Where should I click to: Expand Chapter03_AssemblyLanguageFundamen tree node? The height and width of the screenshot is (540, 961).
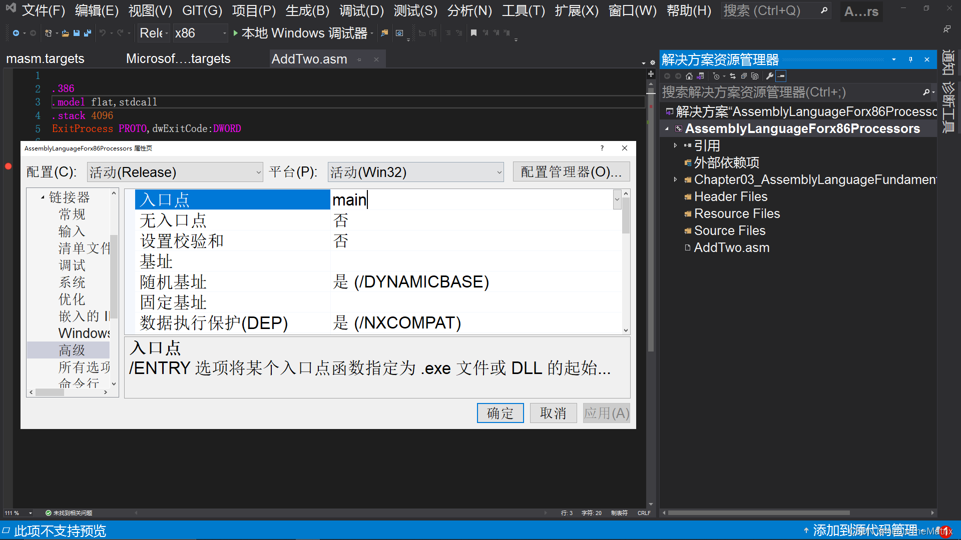coord(673,179)
